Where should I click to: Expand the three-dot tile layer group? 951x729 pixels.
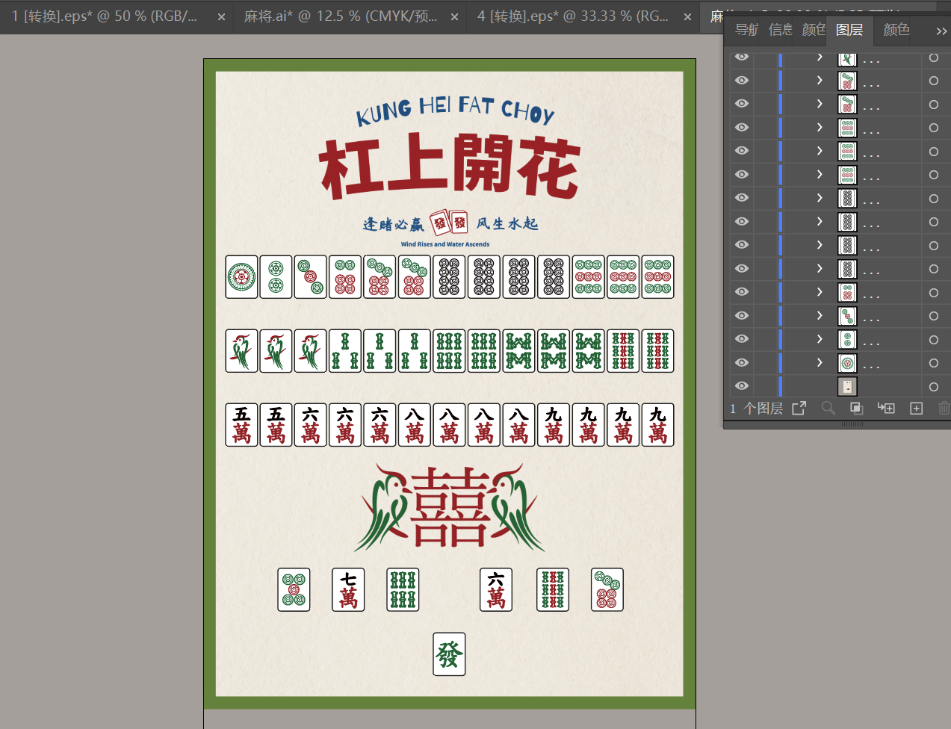pos(820,315)
